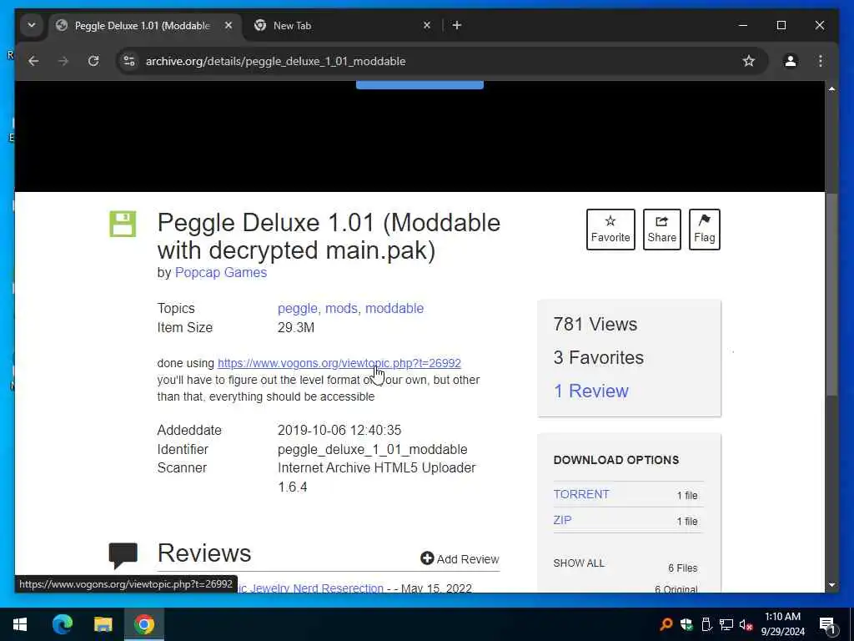Screen dimensions: 854x641
Task: Open the taskbar clock and date
Action: tap(782, 624)
